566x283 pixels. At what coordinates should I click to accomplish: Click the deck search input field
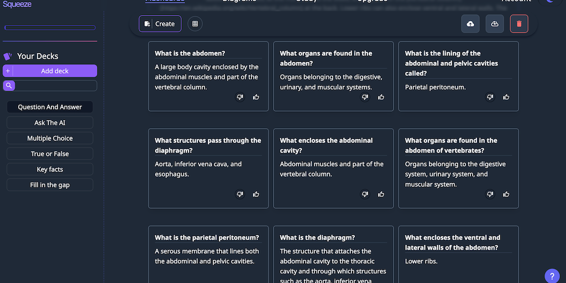55,86
